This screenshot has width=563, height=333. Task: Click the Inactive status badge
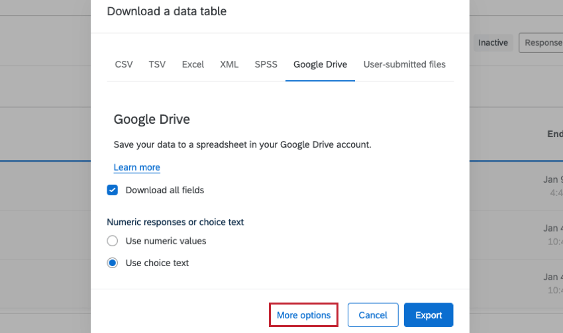493,43
